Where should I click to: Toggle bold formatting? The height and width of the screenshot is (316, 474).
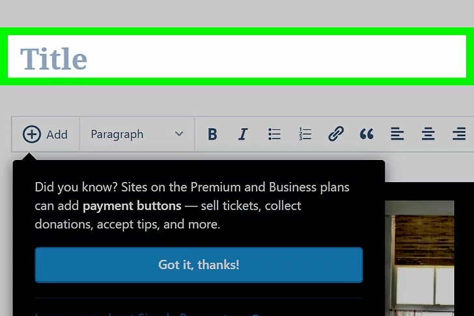click(x=212, y=135)
